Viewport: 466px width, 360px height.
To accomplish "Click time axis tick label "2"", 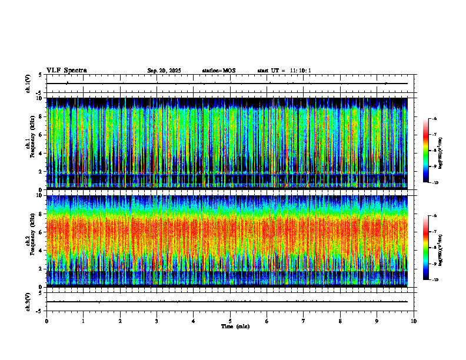I will coord(120,321).
